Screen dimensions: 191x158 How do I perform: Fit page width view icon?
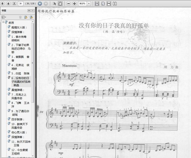pyautogui.click(x=109, y=4)
